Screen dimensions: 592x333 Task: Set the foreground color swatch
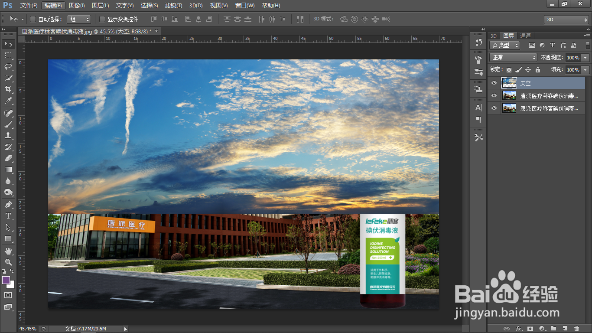tap(6, 280)
